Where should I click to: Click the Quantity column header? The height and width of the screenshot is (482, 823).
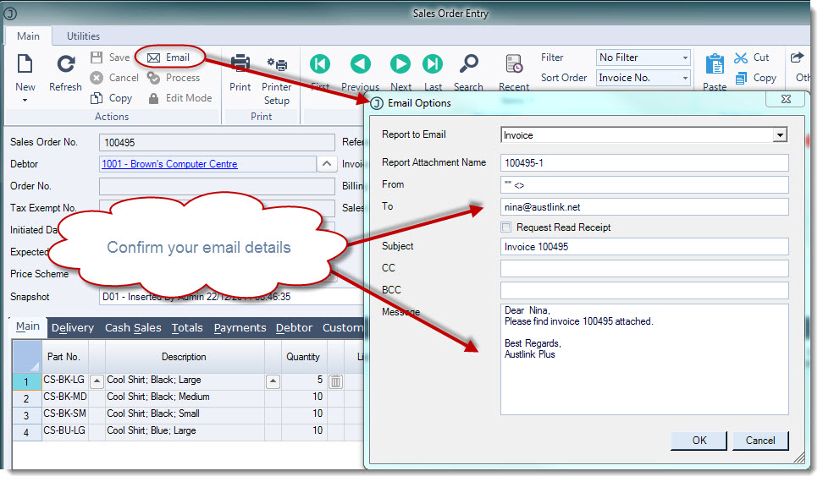pyautogui.click(x=303, y=357)
